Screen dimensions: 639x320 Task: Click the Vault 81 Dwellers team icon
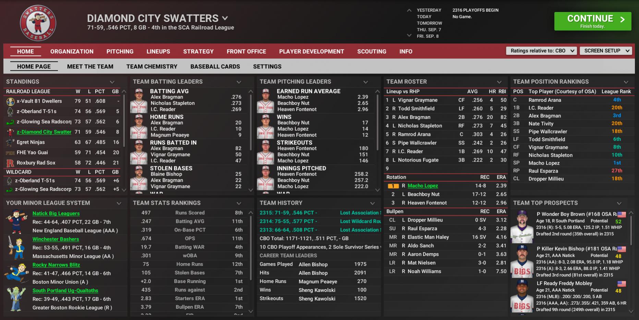[x=10, y=101]
